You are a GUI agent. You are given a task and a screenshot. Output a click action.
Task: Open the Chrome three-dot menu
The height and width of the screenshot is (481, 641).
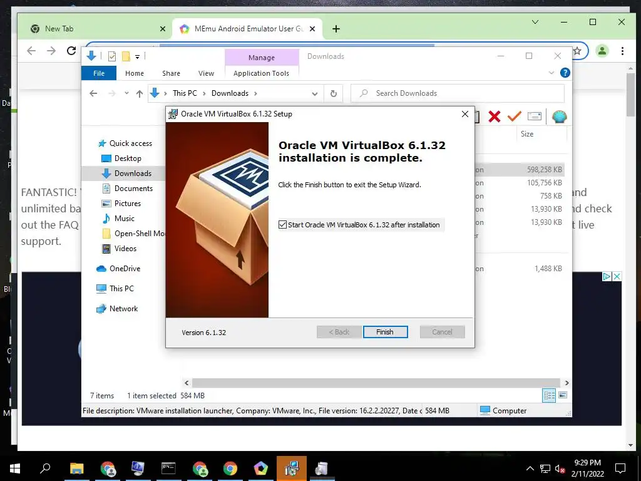622,51
